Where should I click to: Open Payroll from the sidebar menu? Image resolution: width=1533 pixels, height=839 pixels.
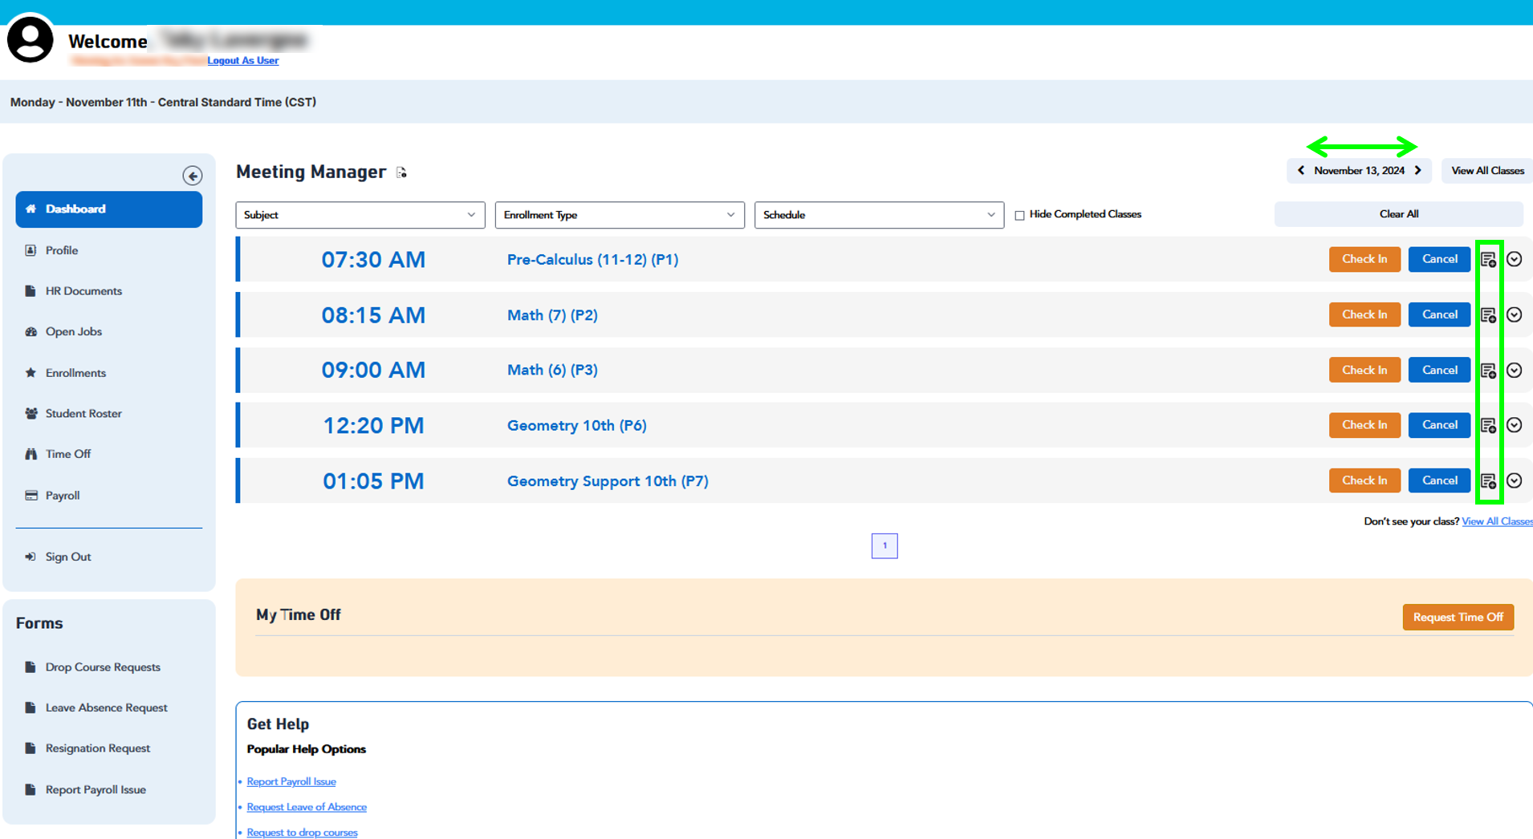click(63, 495)
